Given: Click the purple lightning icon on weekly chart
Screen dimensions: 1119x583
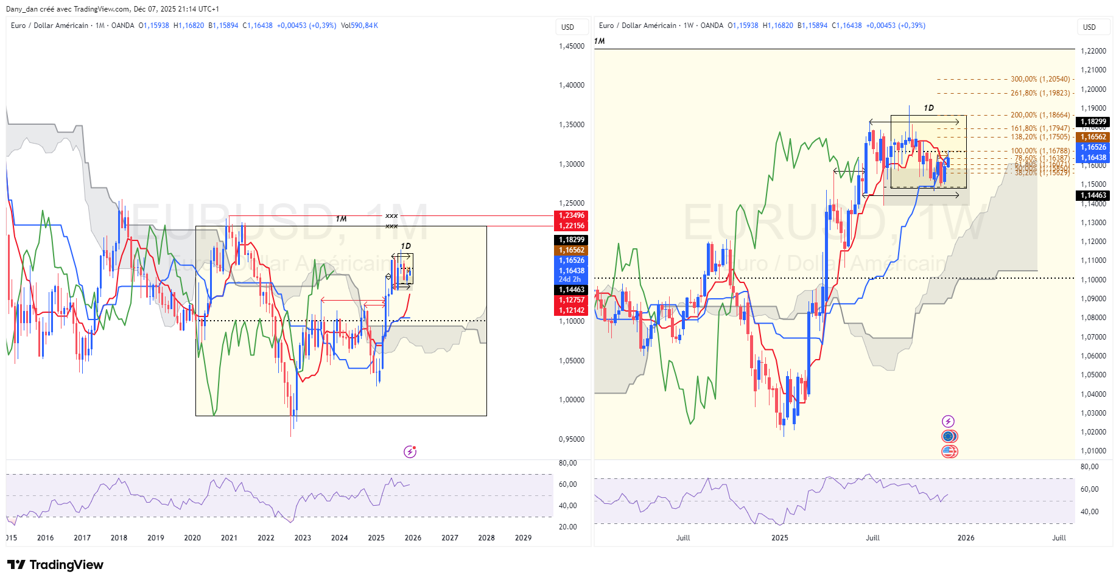Looking at the screenshot, I should coord(949,421).
